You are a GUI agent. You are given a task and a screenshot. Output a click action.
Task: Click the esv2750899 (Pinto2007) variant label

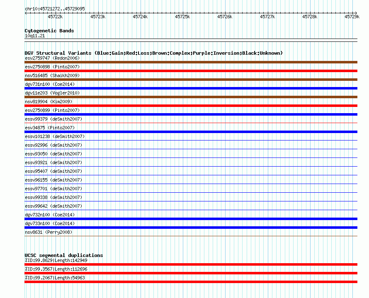point(52,110)
